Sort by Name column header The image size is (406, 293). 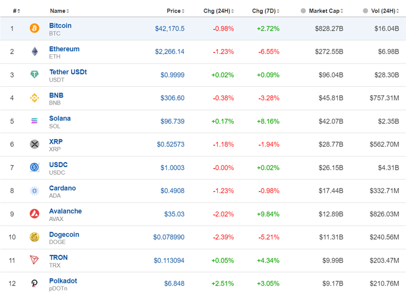[59, 11]
